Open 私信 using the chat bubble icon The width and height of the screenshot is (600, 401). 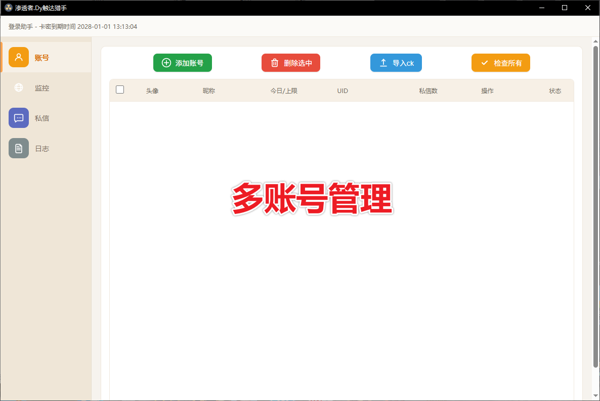coord(19,118)
